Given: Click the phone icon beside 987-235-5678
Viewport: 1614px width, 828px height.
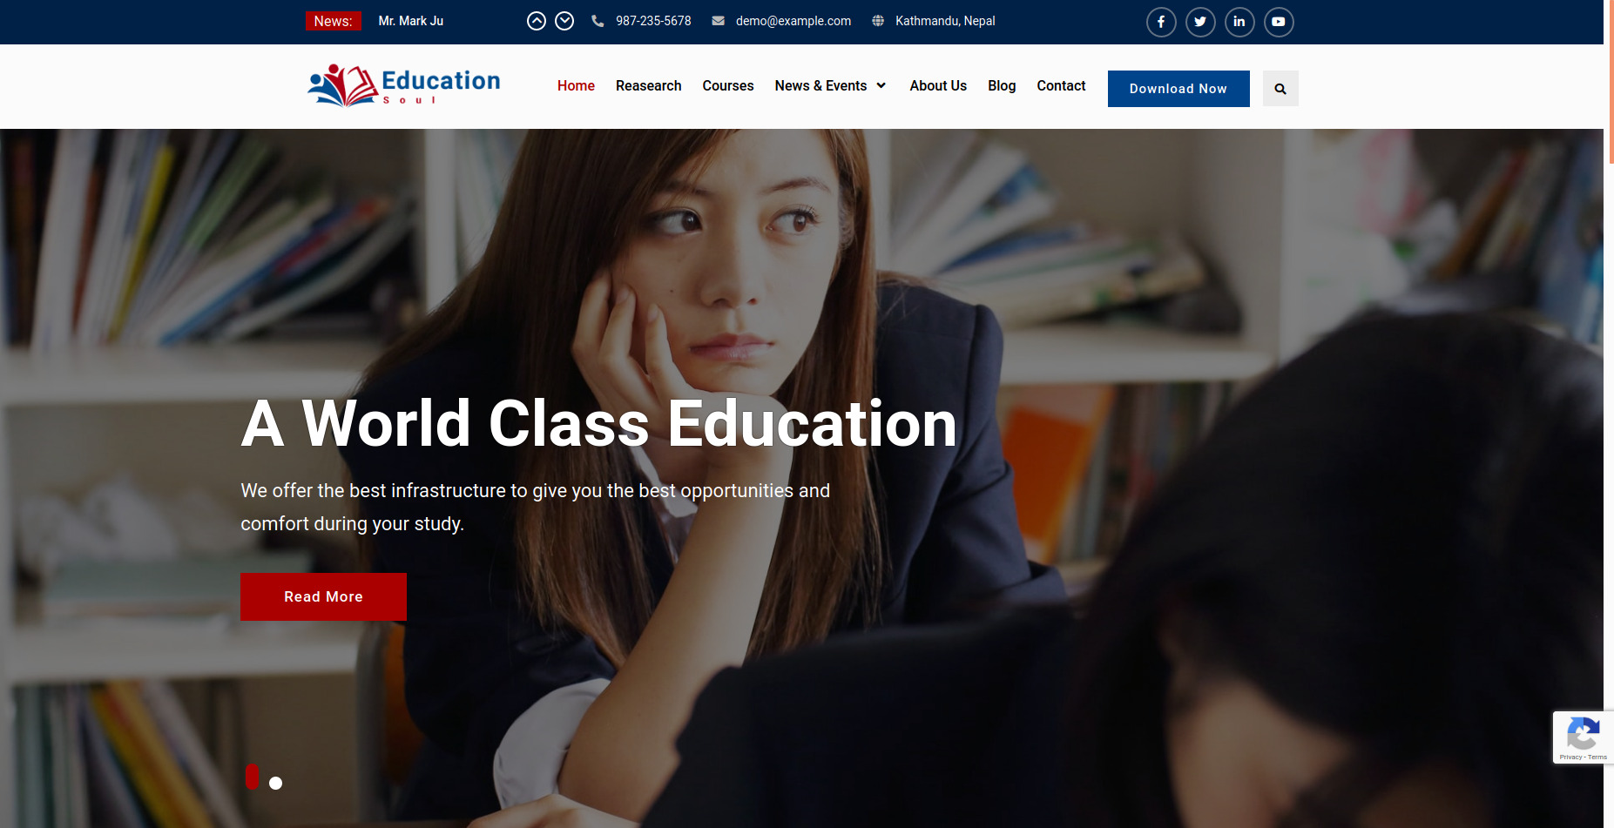Looking at the screenshot, I should click(x=598, y=21).
